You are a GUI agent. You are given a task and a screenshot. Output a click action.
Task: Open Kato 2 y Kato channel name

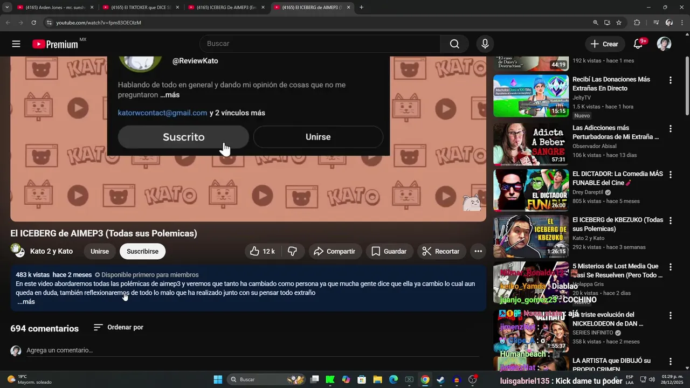(x=51, y=251)
